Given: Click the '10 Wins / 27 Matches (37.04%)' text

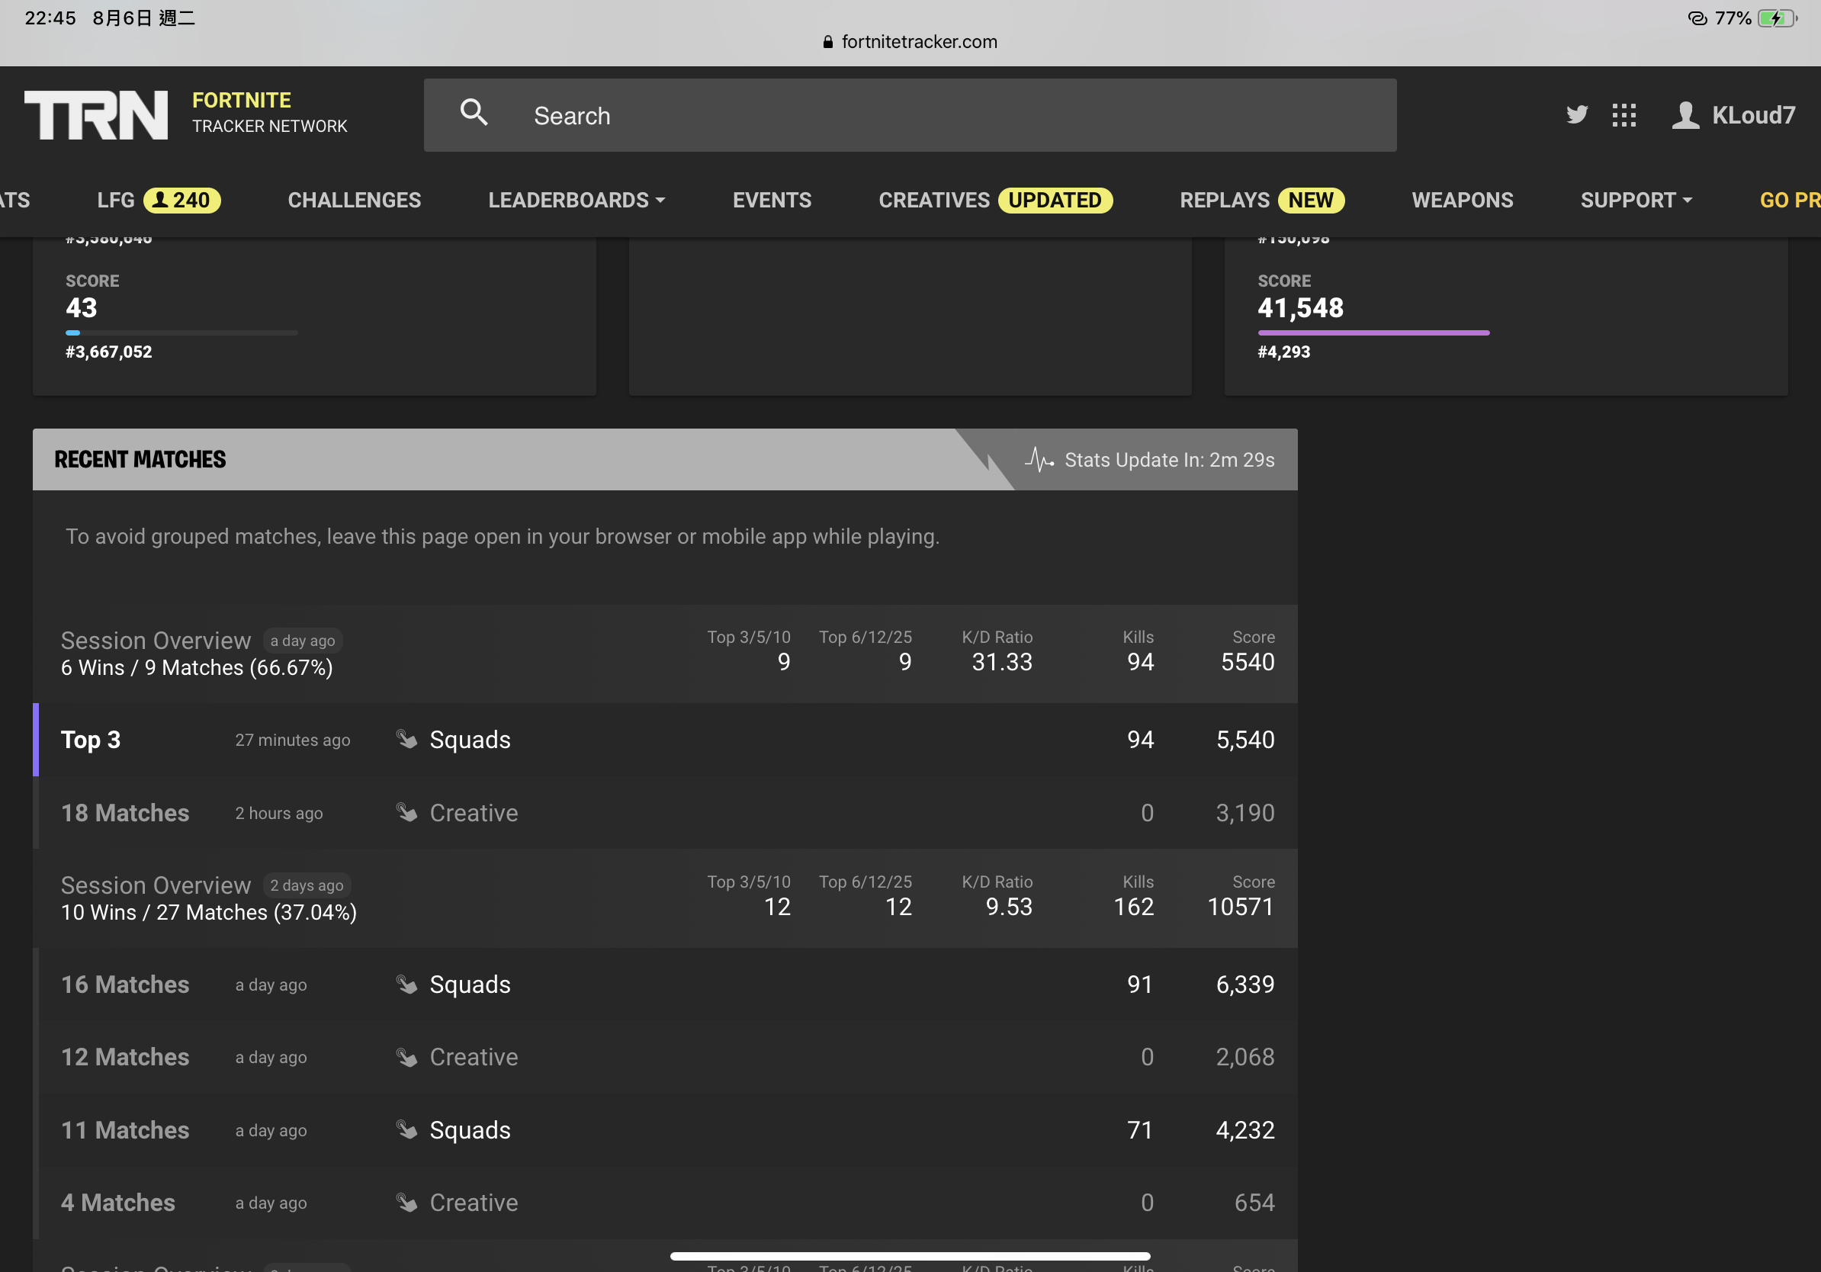Looking at the screenshot, I should (209, 912).
